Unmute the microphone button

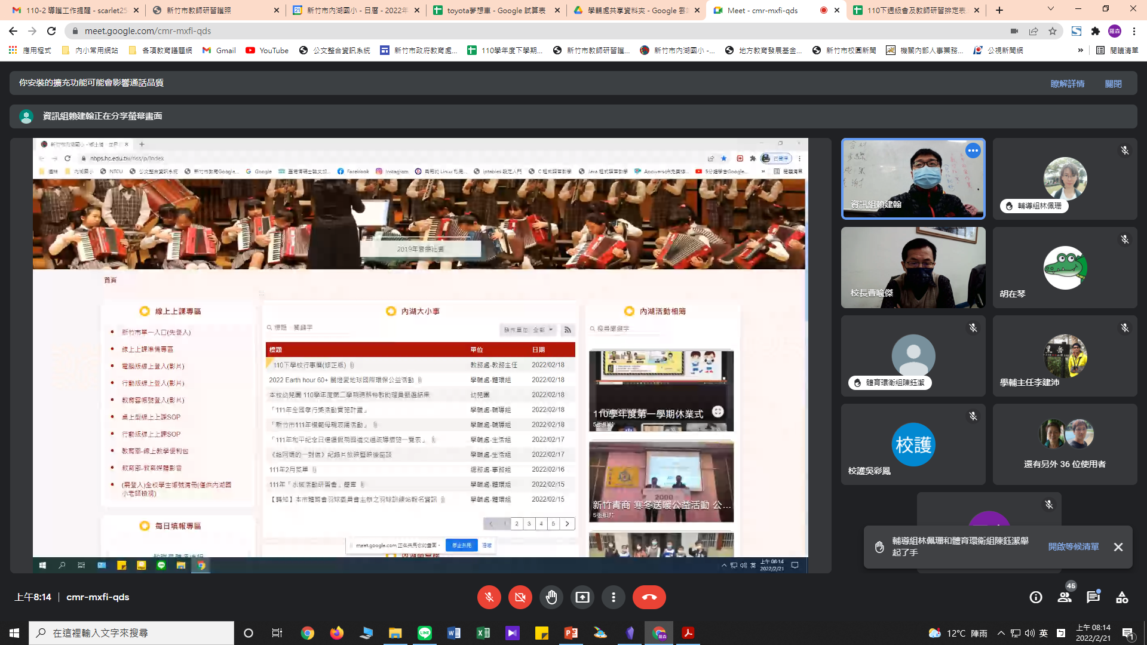click(x=489, y=597)
